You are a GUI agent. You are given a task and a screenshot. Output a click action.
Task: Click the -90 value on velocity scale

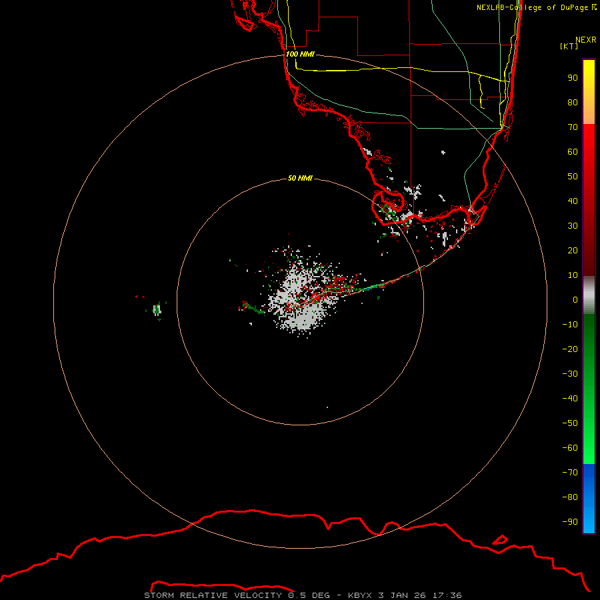[x=570, y=521]
